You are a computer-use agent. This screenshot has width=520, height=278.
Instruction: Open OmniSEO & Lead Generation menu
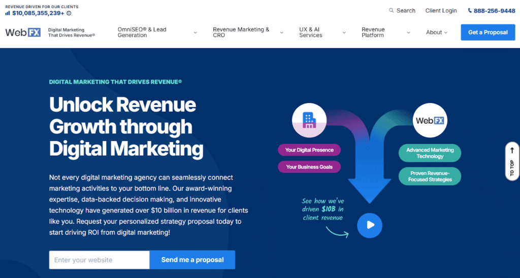(142, 32)
